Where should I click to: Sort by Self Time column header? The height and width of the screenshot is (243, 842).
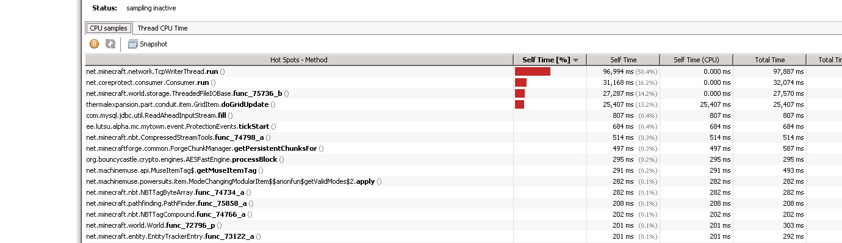coord(623,60)
